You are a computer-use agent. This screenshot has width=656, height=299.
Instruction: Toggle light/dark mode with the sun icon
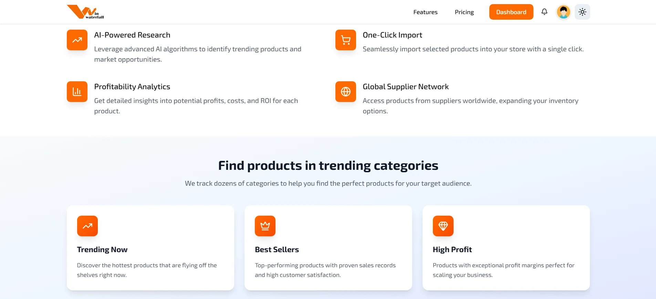582,12
